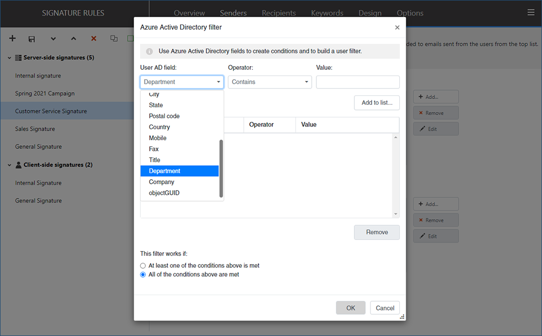Choose Title from the field list
542x336 pixels.
(x=179, y=160)
